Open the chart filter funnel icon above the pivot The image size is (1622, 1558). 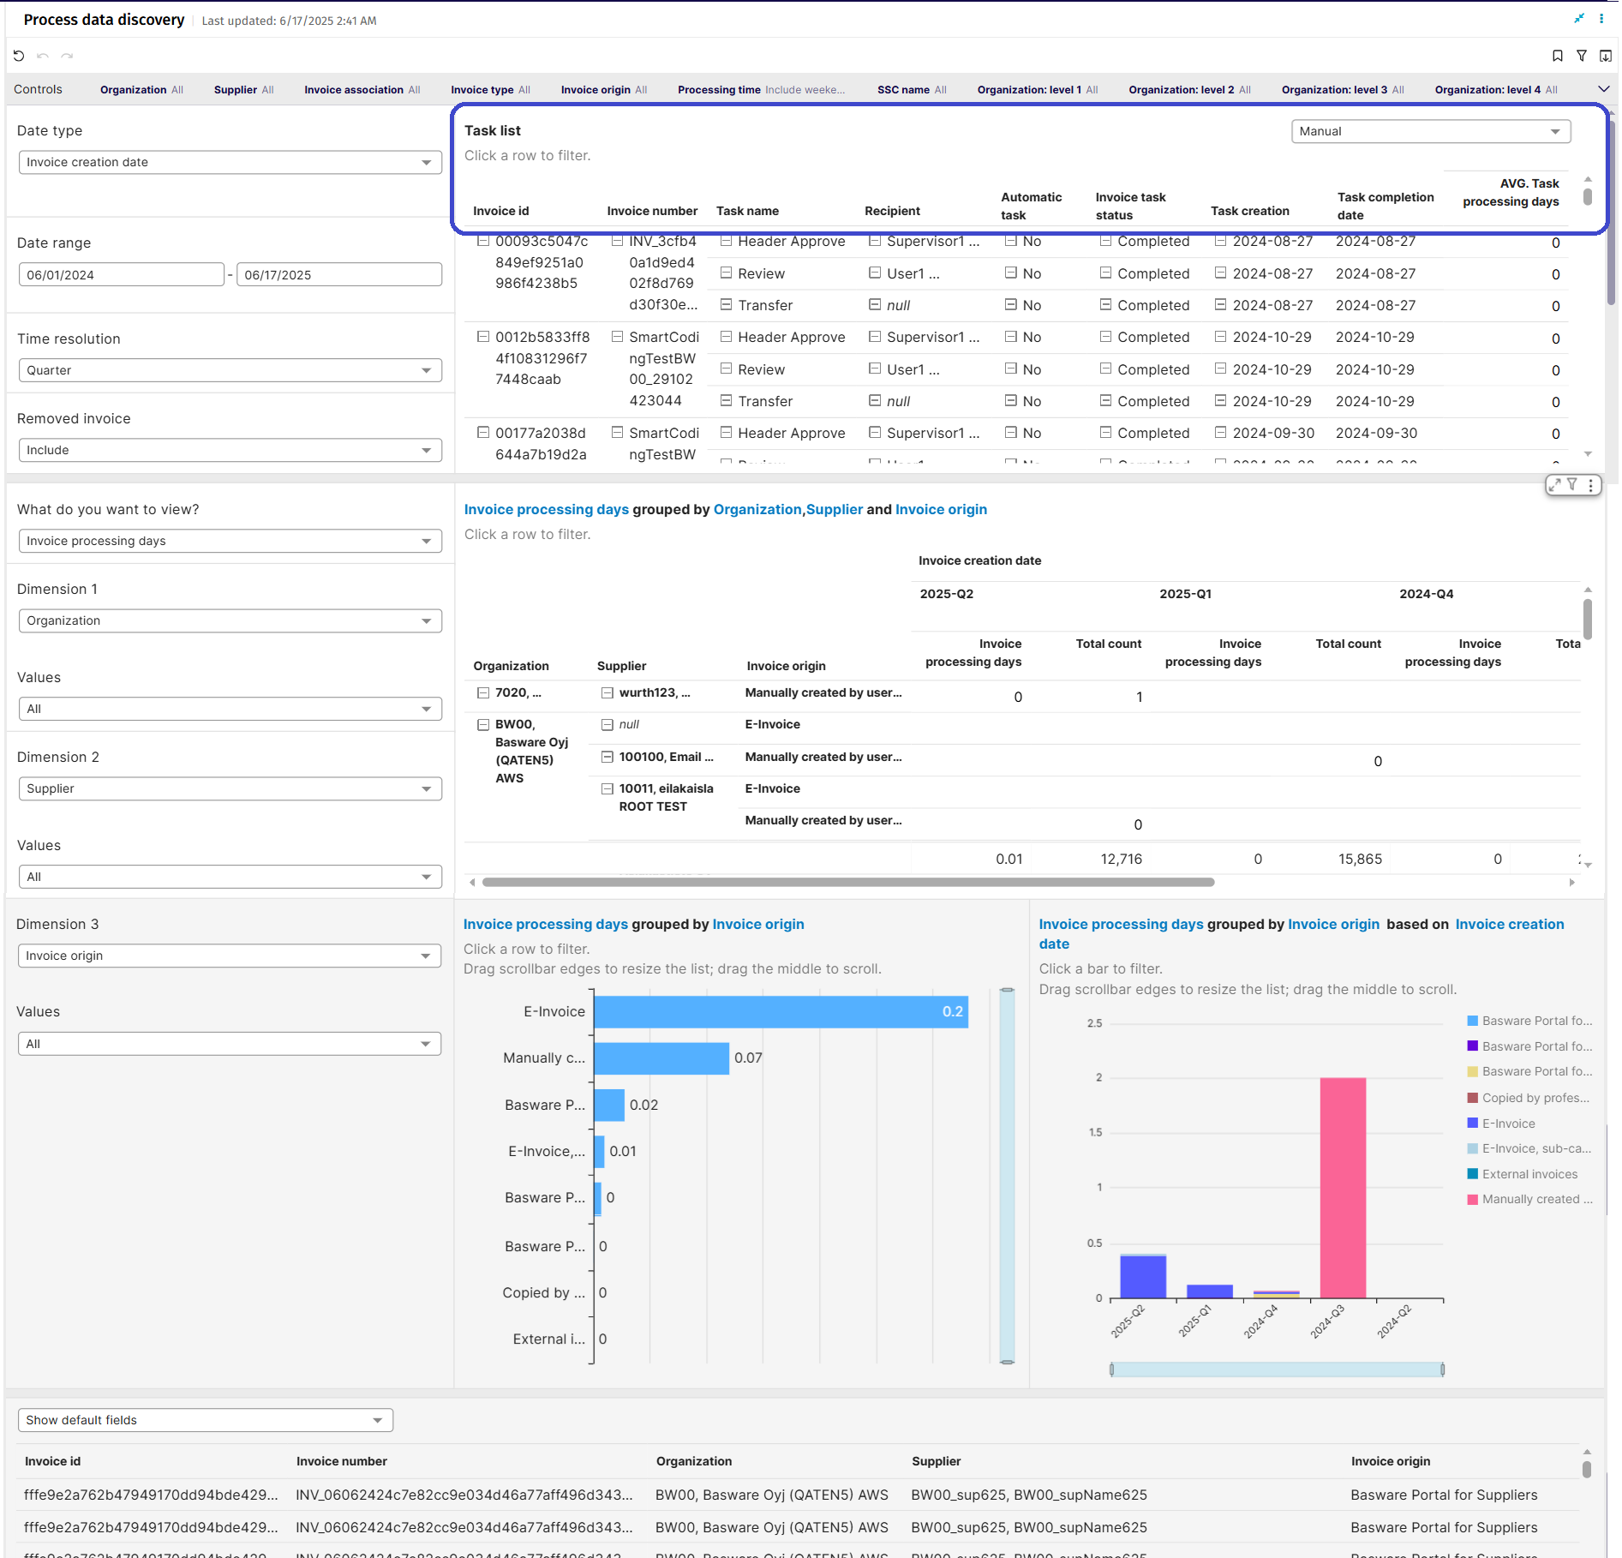pos(1573,484)
